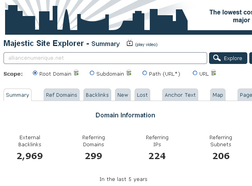The width and height of the screenshot is (252, 186).
Task: Click the play video TV icon
Action: (130, 43)
